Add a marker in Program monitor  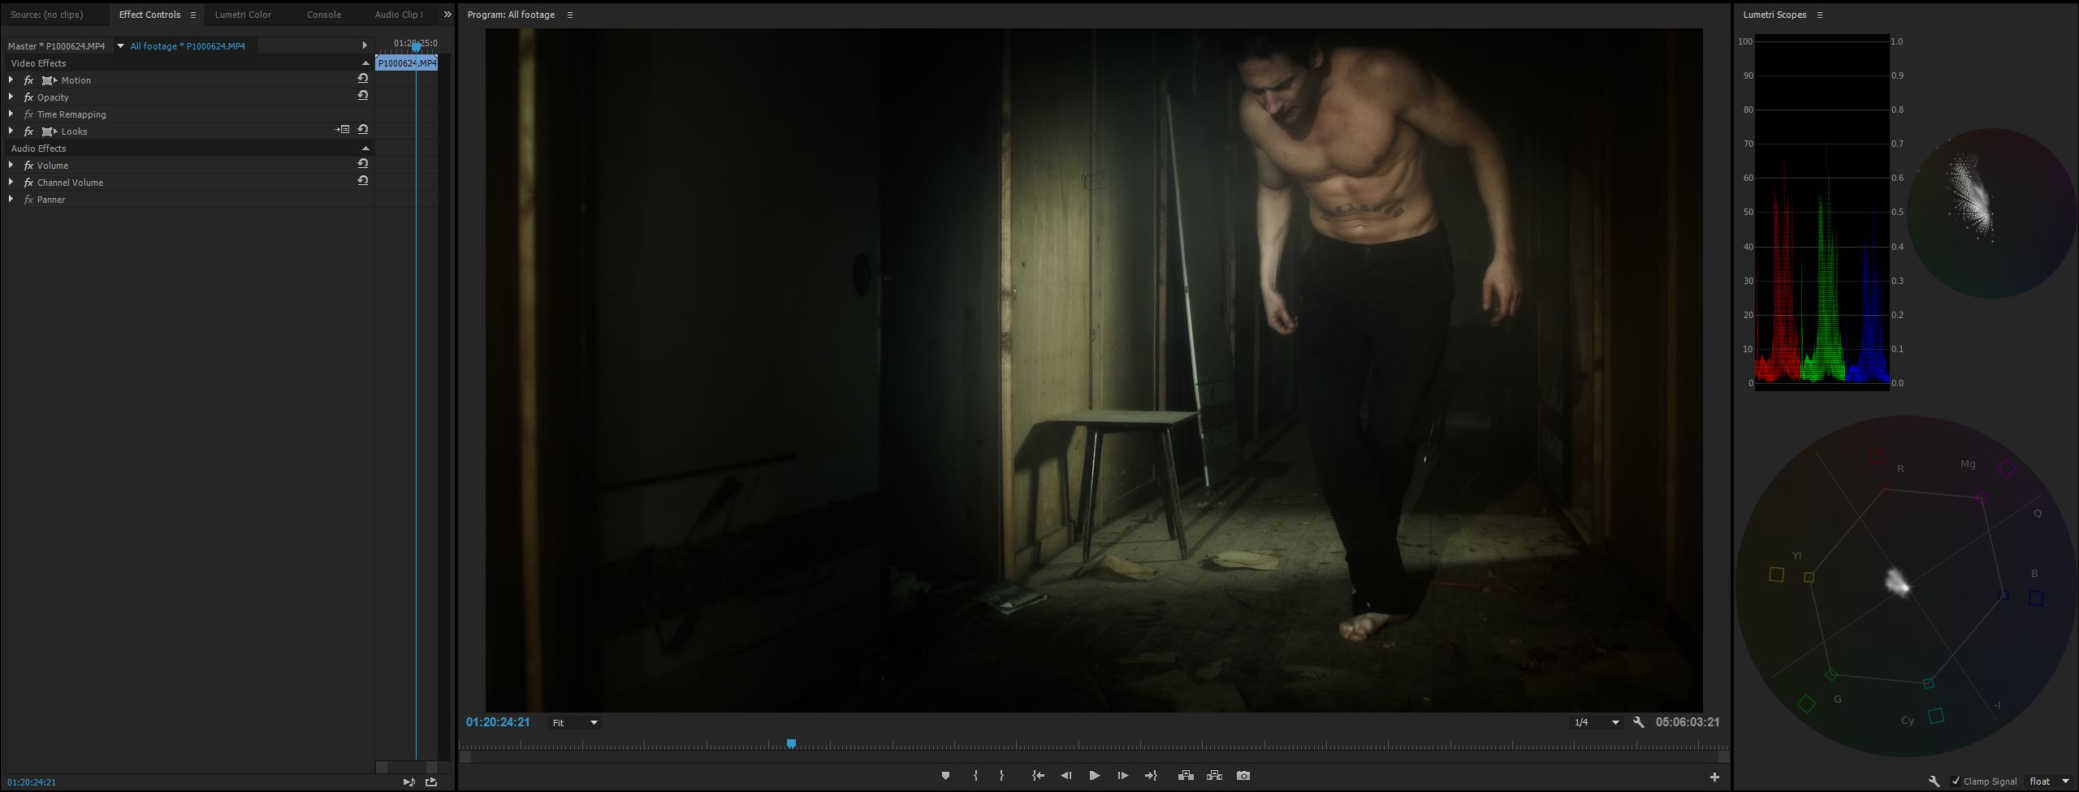click(x=945, y=776)
